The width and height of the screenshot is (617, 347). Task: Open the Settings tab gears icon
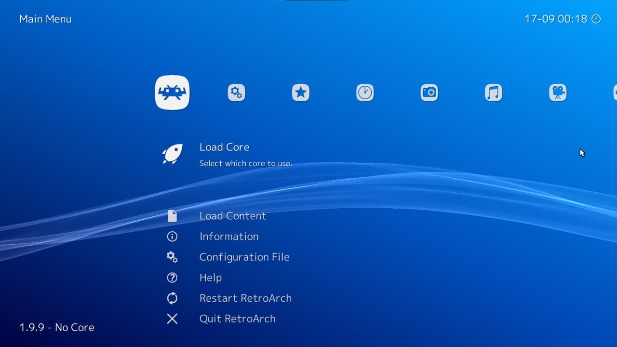click(236, 93)
